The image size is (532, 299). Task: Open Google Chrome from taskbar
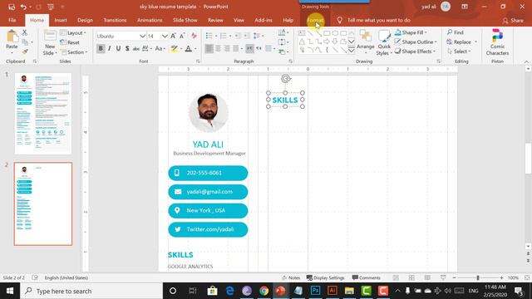click(x=264, y=291)
